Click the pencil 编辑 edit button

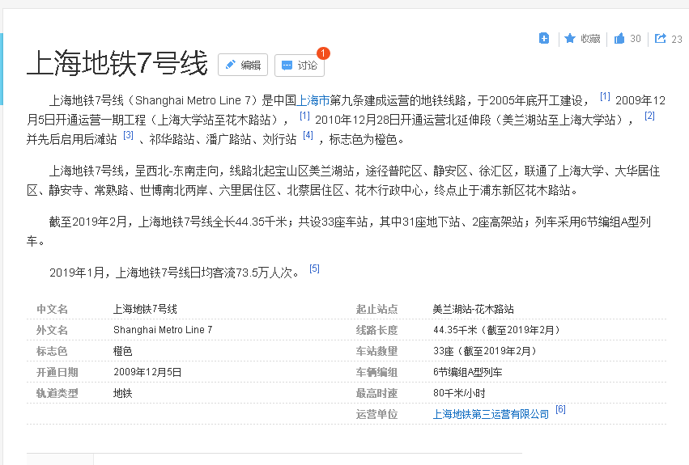tap(243, 65)
